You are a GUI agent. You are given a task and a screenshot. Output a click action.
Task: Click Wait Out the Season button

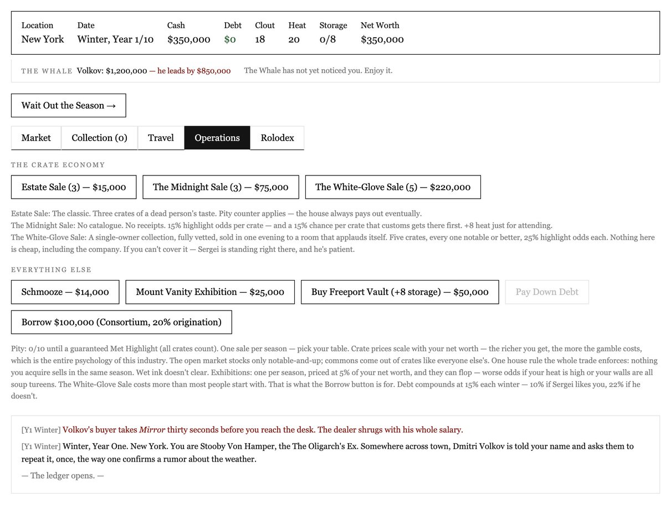click(68, 105)
